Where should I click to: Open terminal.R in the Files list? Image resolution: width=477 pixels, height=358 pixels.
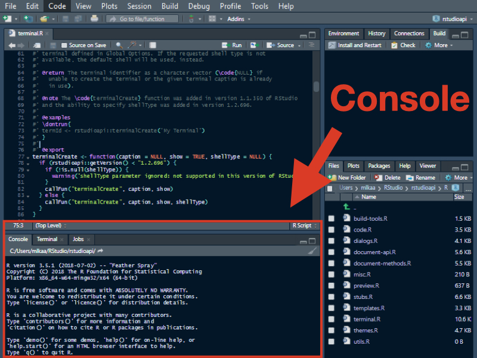point(367,319)
